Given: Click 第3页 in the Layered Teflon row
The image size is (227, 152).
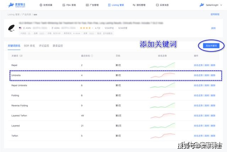Looking at the screenshot, I should 118,116.
